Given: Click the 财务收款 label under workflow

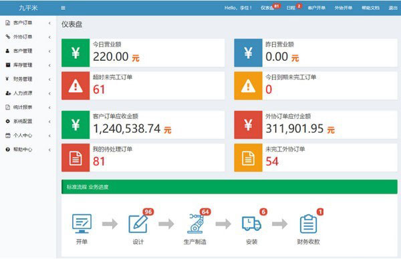Looking at the screenshot, I should tap(308, 242).
